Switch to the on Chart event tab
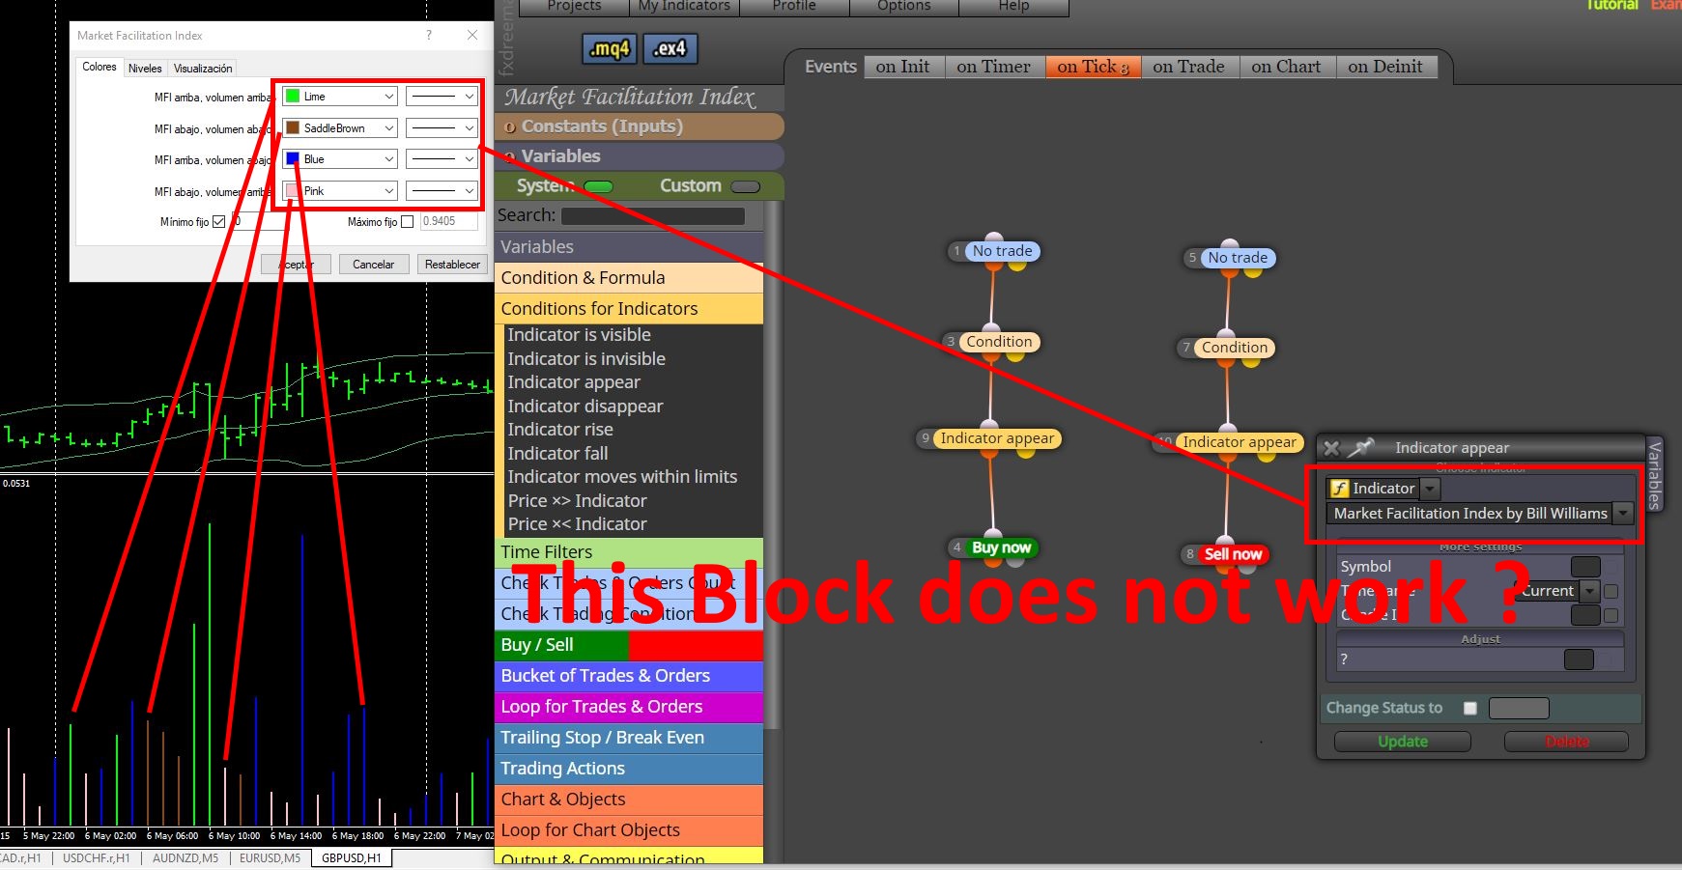 point(1286,67)
